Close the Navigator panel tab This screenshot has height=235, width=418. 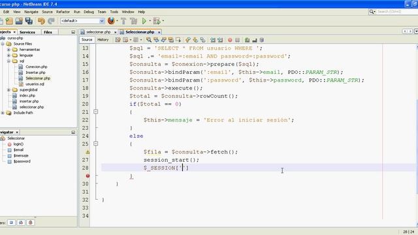click(x=17, y=132)
